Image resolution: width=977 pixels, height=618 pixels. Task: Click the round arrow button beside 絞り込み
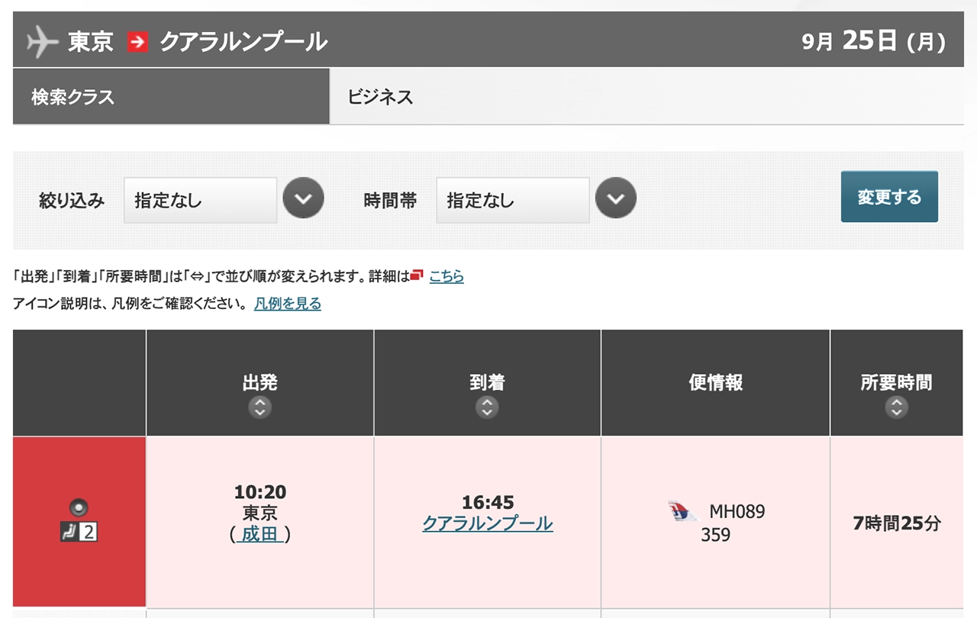tap(304, 198)
